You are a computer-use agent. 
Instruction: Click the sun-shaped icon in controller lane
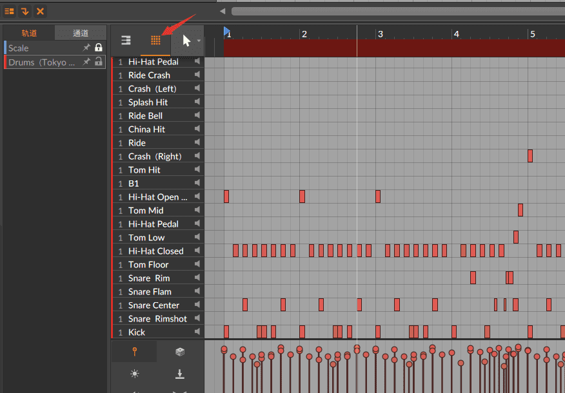[134, 374]
